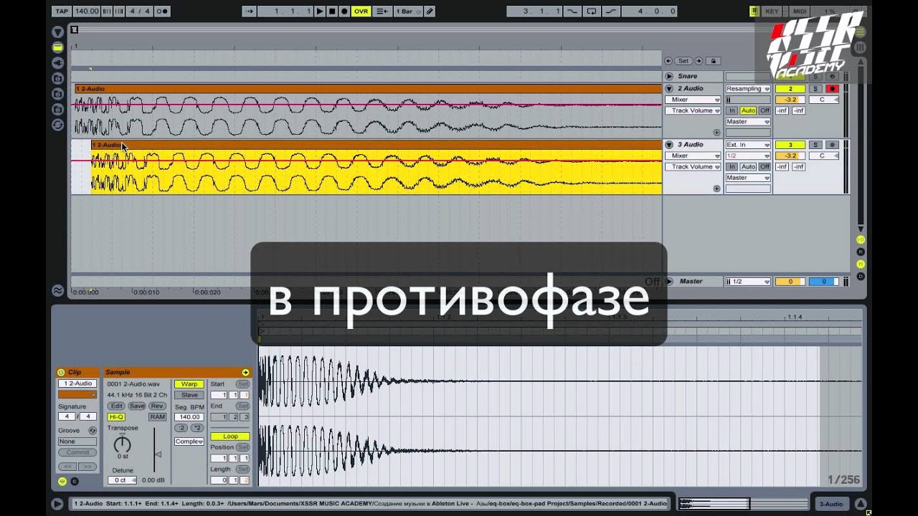This screenshot has width=918, height=516.
Task: Open the Resampling input dropdown
Action: pos(748,89)
